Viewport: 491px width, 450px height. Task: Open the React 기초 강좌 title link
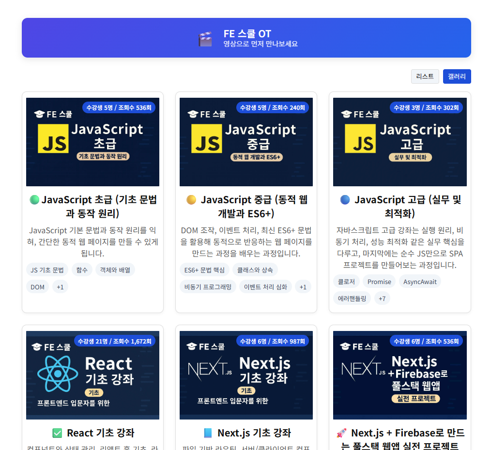101,433
